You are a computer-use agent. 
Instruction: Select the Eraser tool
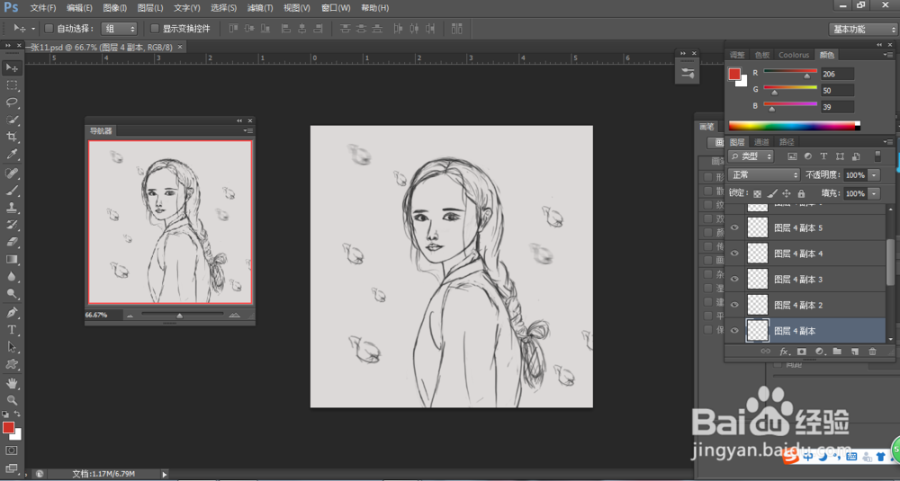(x=12, y=242)
